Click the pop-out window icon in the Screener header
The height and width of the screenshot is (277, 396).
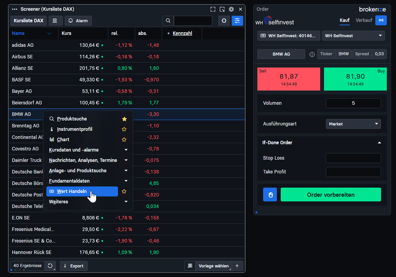click(x=222, y=9)
